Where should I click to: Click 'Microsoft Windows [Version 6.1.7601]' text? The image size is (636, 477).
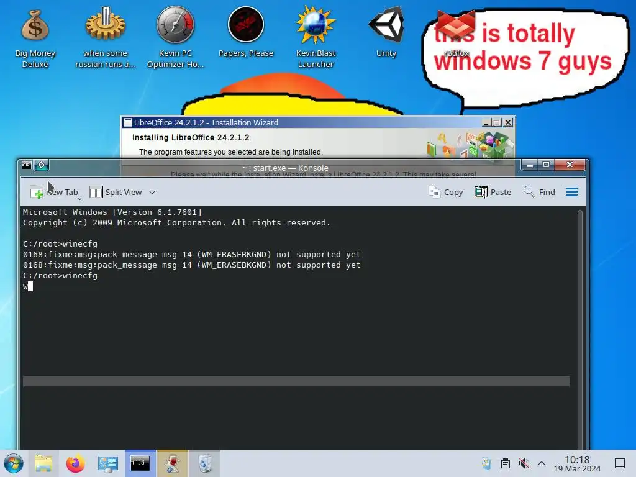tap(112, 212)
